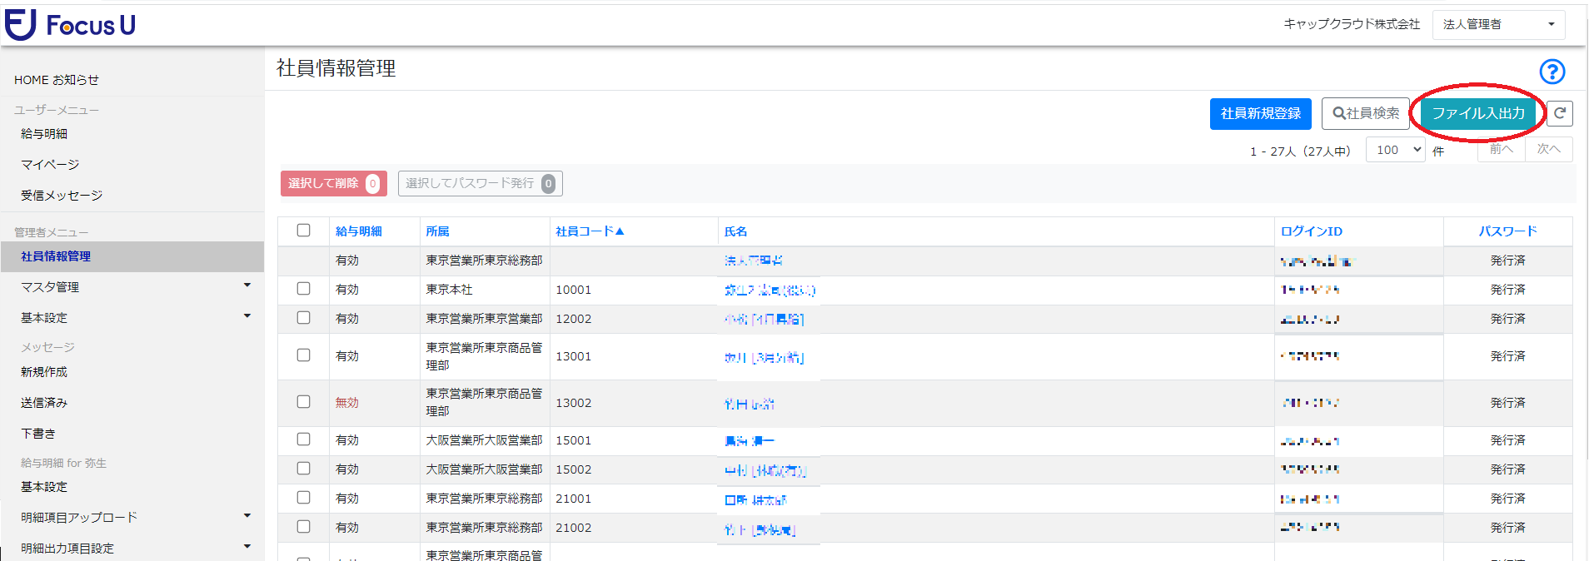Click the Focus U logo

tap(70, 25)
